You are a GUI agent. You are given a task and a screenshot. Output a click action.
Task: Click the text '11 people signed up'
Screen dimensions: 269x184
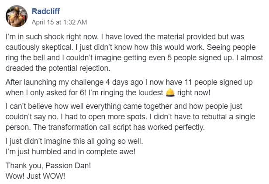pos(218,82)
